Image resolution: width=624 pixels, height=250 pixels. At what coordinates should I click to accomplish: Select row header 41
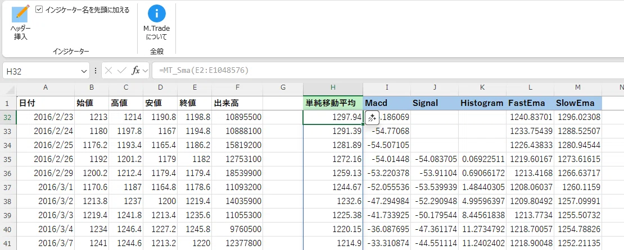tap(8, 243)
